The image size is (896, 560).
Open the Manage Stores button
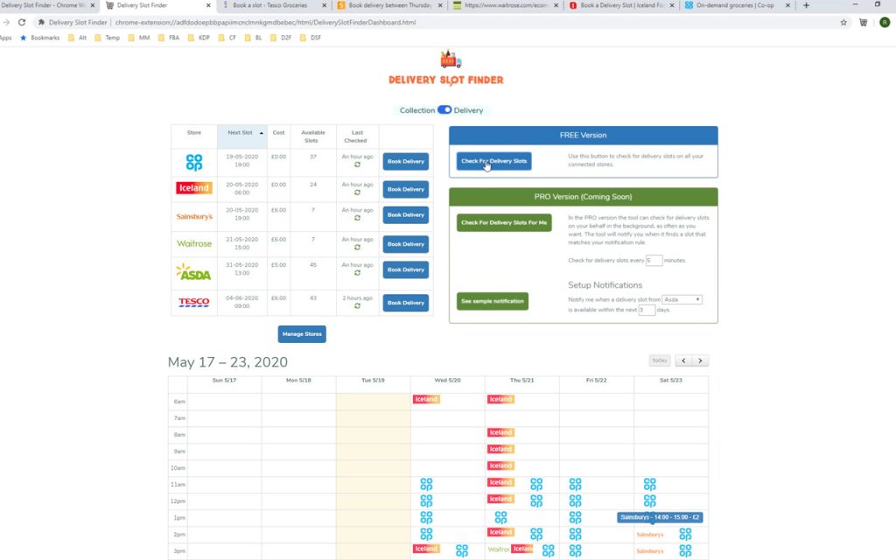point(302,333)
